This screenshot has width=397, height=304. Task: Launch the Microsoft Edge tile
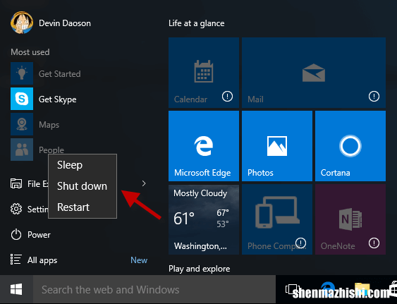[x=204, y=146]
